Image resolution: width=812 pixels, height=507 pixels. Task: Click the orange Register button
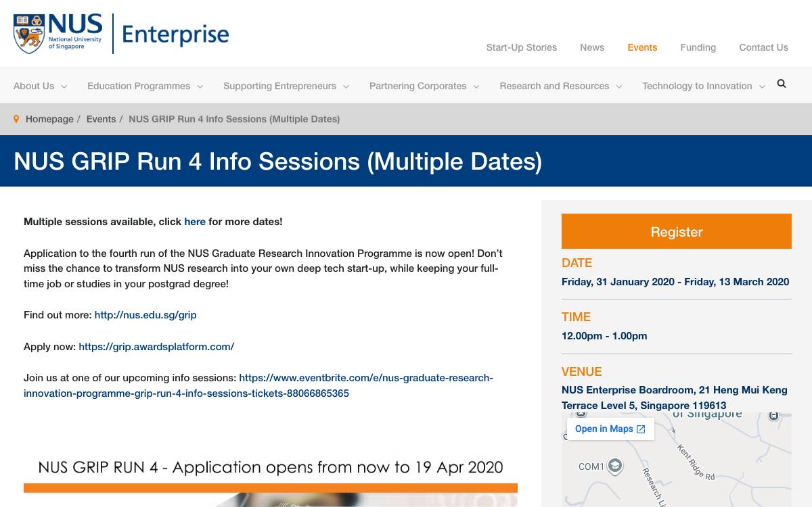[677, 231]
